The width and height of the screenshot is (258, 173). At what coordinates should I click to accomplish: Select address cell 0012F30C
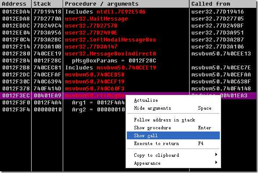click(x=16, y=82)
